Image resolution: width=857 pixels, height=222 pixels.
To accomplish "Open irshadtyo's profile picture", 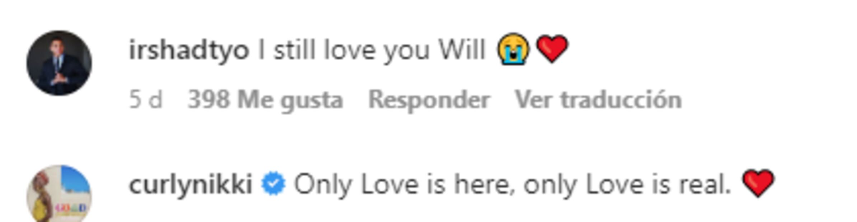I will click(59, 63).
